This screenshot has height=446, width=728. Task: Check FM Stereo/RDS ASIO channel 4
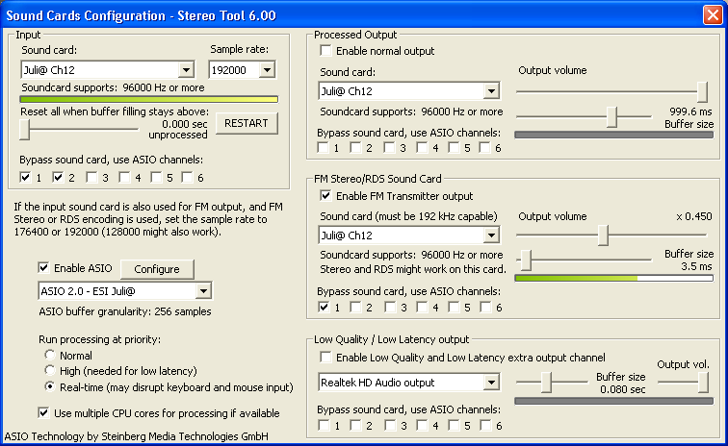point(422,307)
